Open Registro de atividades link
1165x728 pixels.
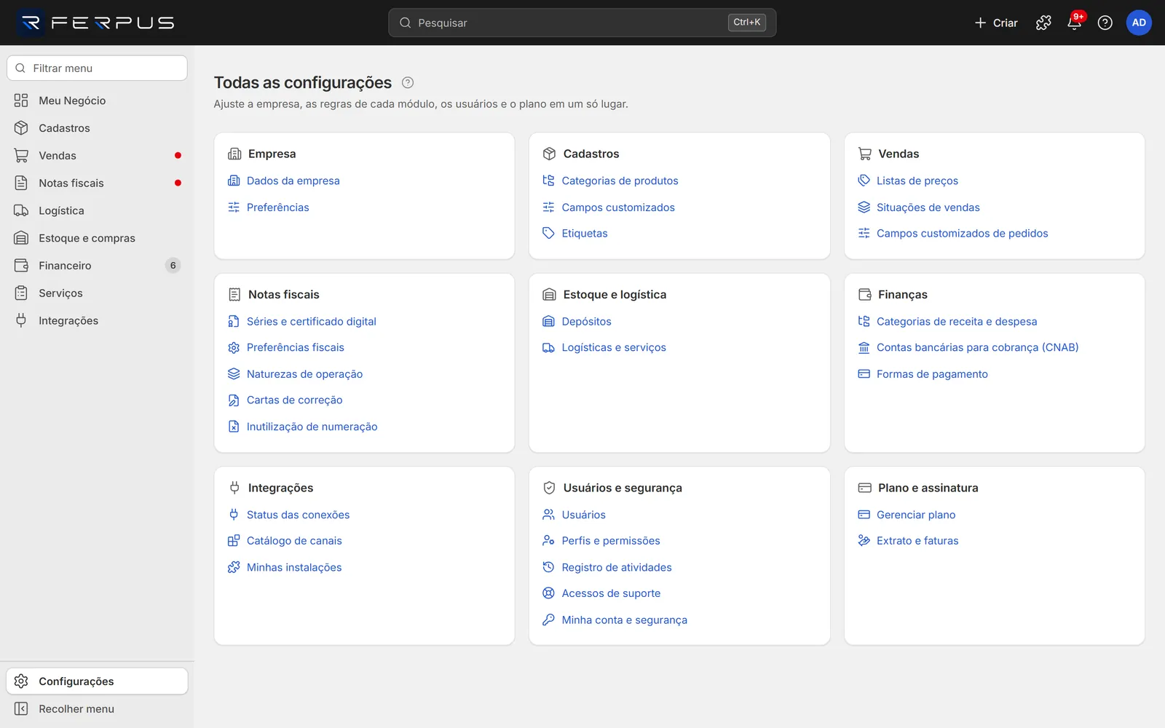coord(617,567)
